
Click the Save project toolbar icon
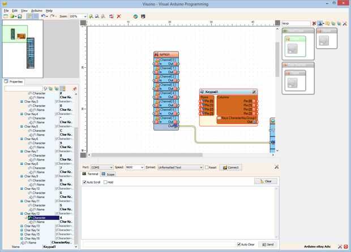(x=20, y=16)
